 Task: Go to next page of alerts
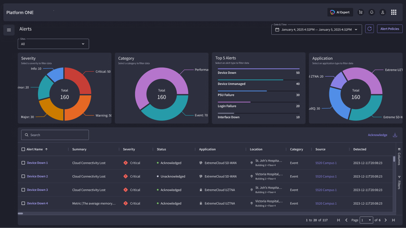[x=386, y=220]
